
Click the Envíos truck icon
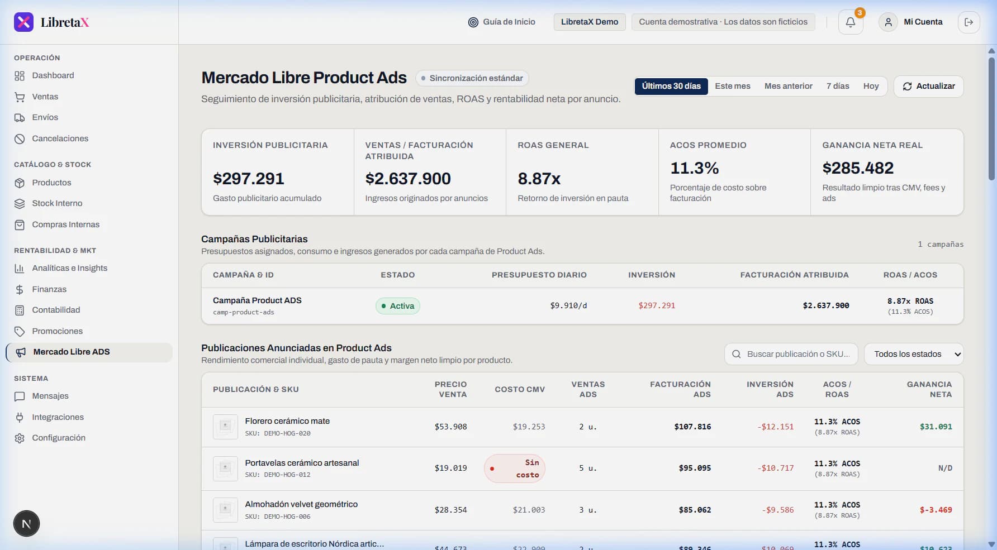[20, 118]
